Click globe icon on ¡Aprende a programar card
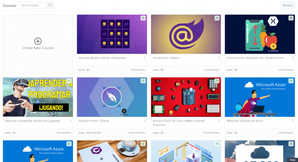This screenshot has height=162, width=298. click(69, 81)
